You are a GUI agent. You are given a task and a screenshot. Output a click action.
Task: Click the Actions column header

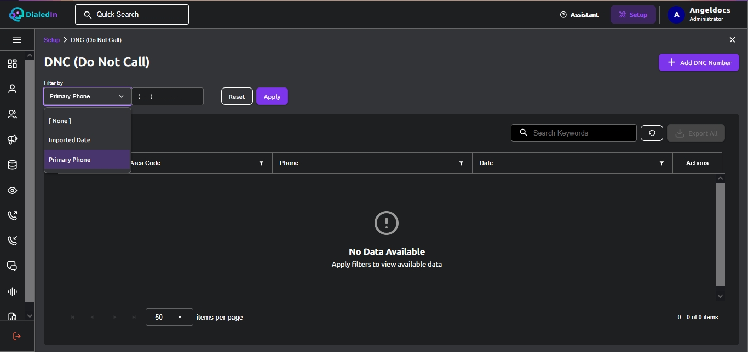click(697, 163)
